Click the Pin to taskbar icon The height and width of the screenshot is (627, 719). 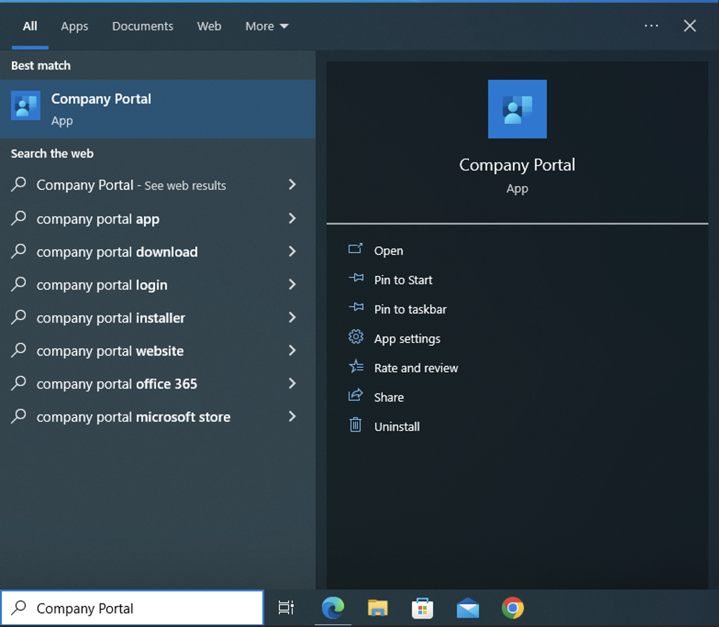(356, 308)
